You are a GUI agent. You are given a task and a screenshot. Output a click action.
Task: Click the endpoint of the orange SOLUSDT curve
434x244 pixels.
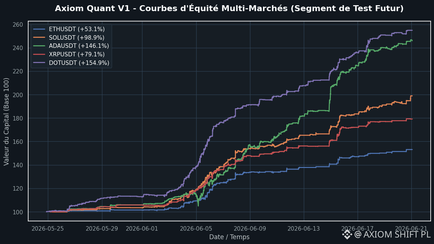412,96
